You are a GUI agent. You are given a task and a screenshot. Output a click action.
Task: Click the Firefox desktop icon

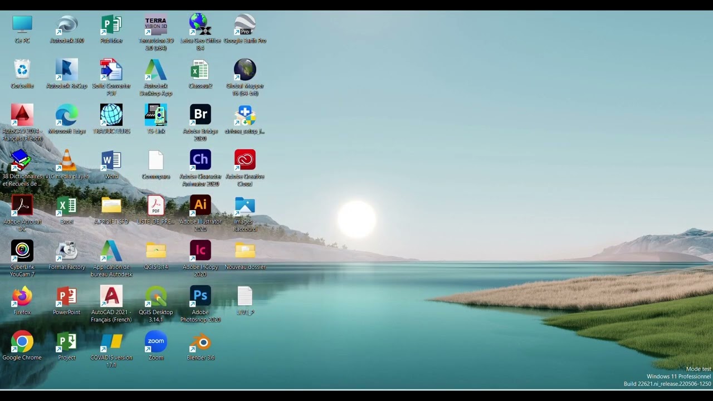(x=22, y=296)
